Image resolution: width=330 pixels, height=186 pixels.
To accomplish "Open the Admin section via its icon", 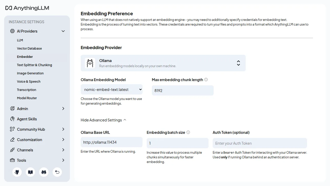I will (x=12, y=109).
